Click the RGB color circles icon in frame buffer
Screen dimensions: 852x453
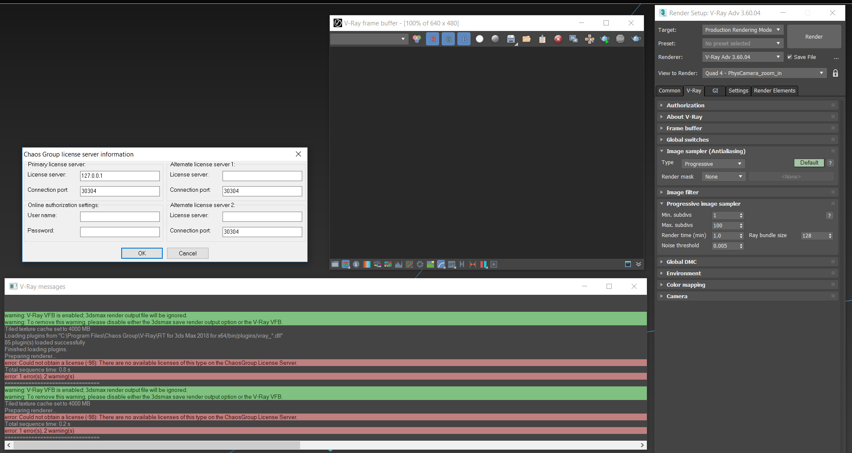[x=417, y=39]
